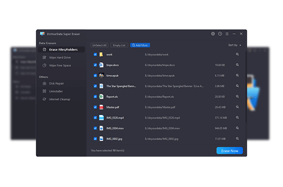The height and width of the screenshot is (187, 283).
Task: Uncheck the Report.xls checkbox
Action: [x=95, y=97]
